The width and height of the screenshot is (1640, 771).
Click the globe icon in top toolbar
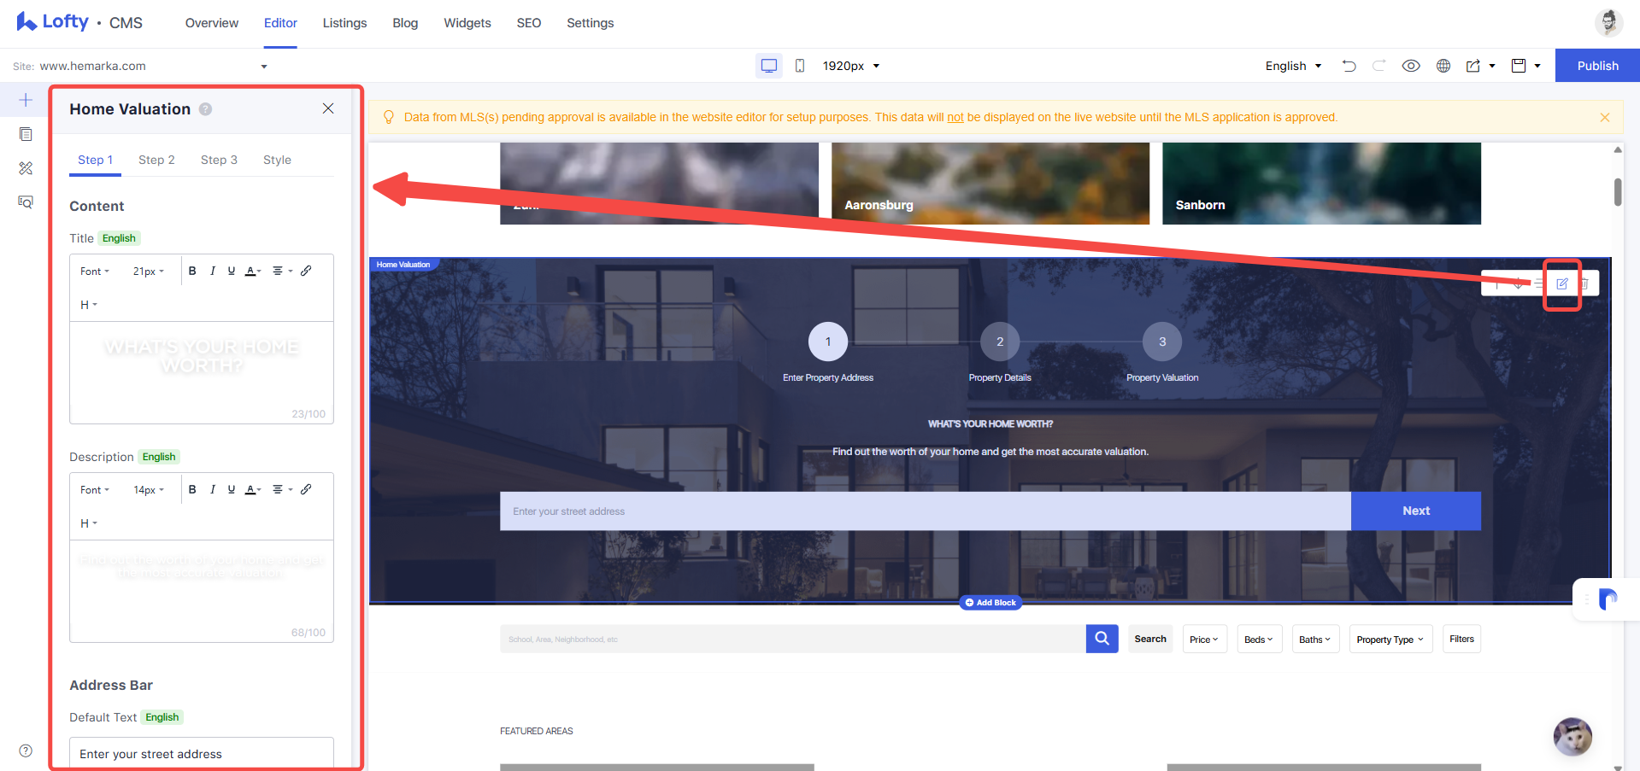click(1443, 66)
